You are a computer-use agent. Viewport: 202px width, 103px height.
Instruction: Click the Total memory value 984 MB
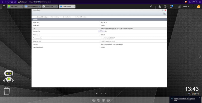[103, 35]
